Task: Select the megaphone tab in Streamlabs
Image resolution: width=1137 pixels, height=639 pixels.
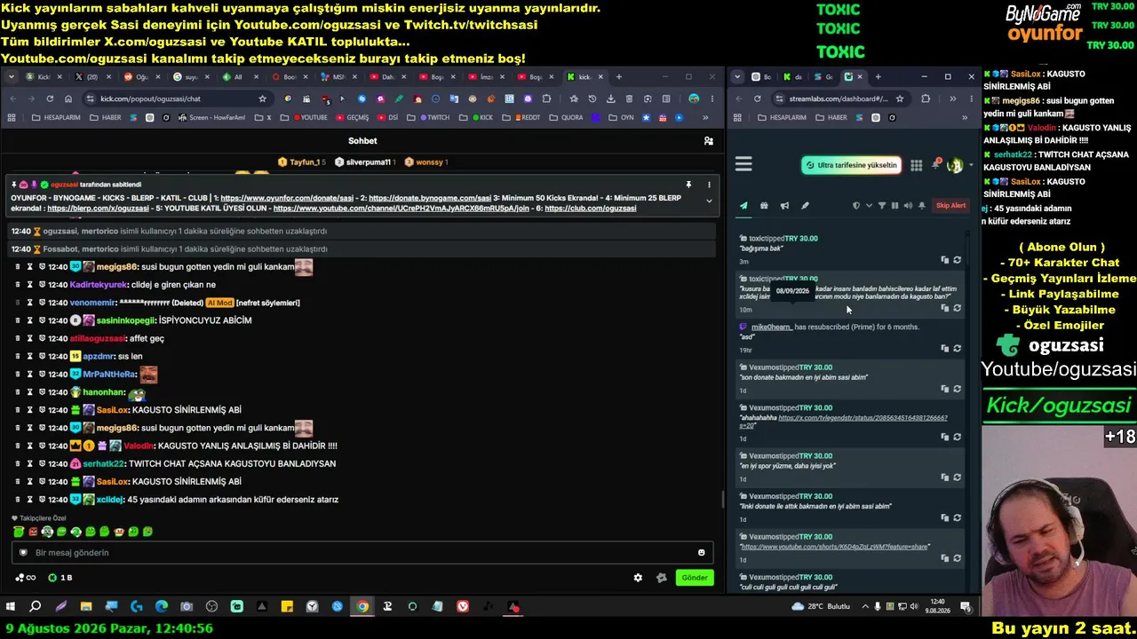Action: tap(784, 206)
